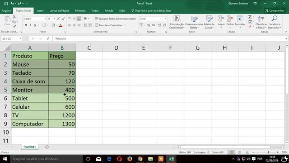
Task: Click the horizontal scrollbar
Action: pos(225,147)
